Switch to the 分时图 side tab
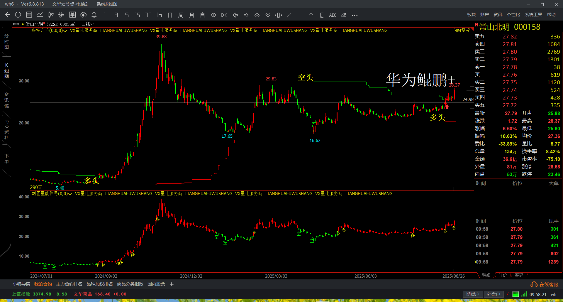 6,41
